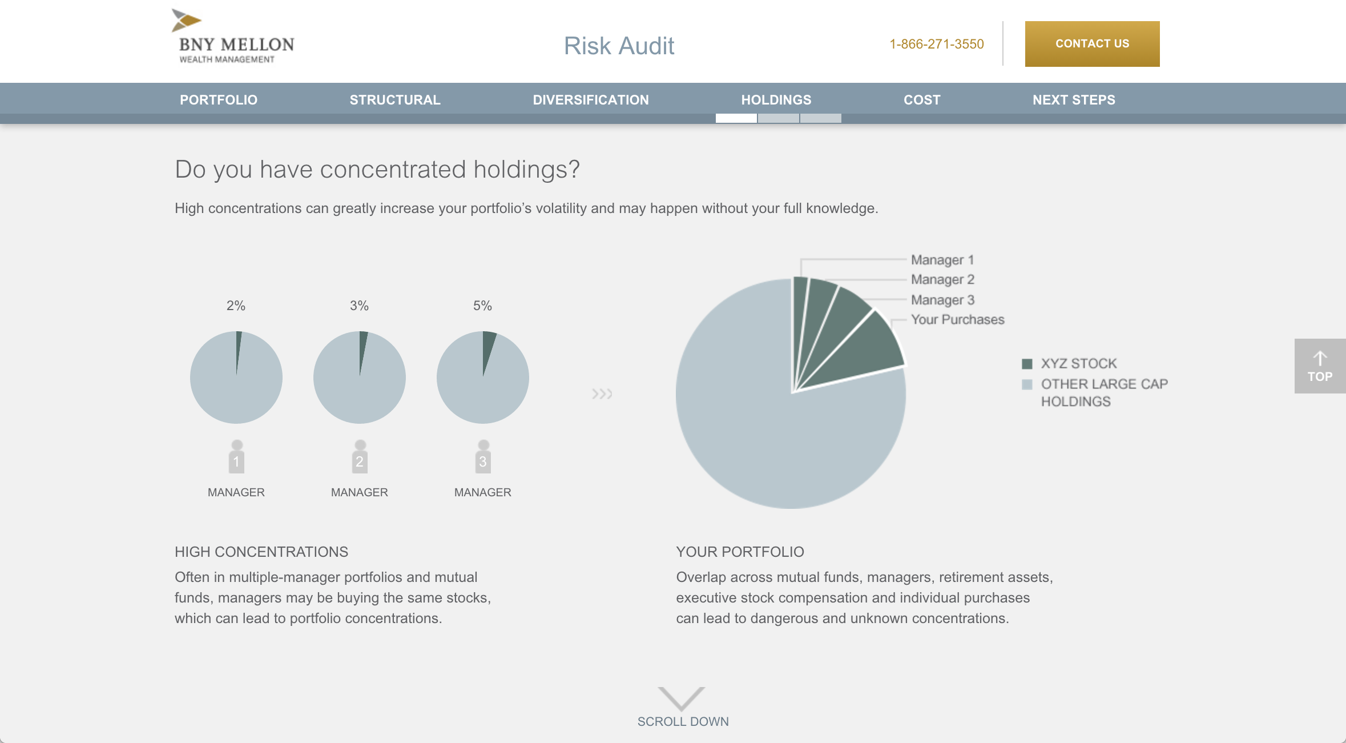Click the scroll down chevron arrow
Viewport: 1346px width, 743px height.
682,699
